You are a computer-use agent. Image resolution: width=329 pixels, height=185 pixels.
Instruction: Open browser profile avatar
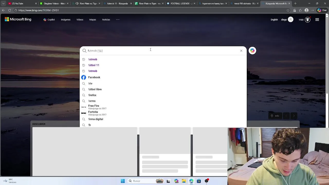(306, 10)
